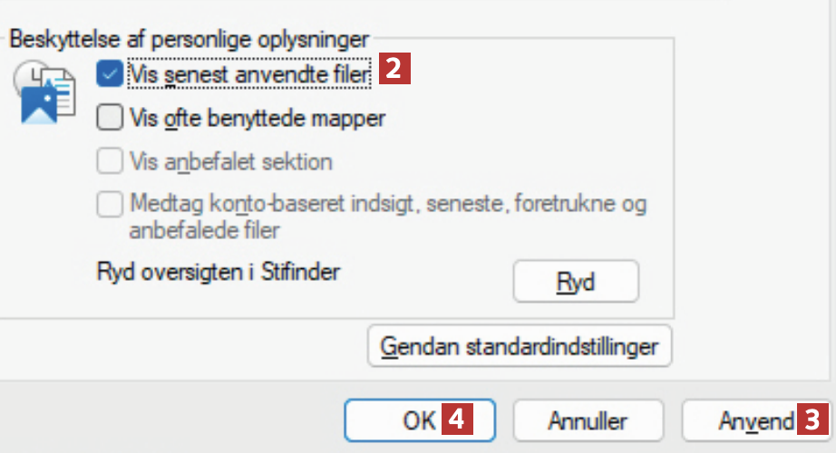The height and width of the screenshot is (453, 836).
Task: Click the 'Beskyttelse af personlige oplysninger' group title
Action: tap(189, 39)
